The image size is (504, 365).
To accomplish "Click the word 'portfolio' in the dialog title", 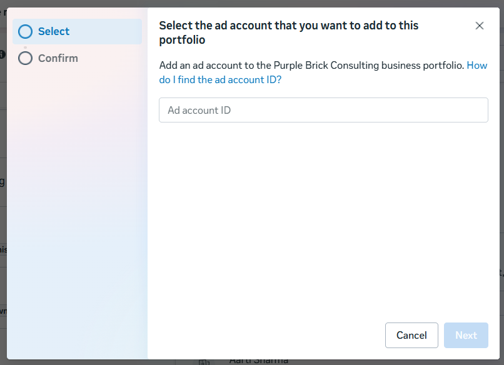I will tap(182, 40).
